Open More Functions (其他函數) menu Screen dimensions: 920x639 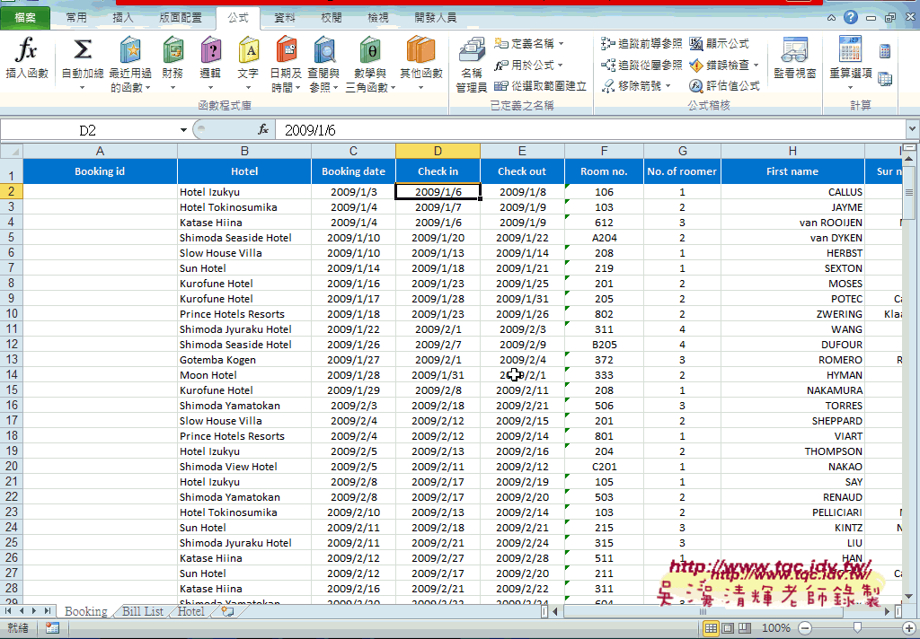click(x=420, y=64)
